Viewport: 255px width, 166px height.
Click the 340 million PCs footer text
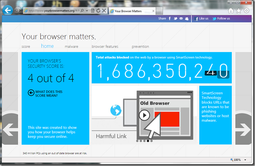pos(55,153)
